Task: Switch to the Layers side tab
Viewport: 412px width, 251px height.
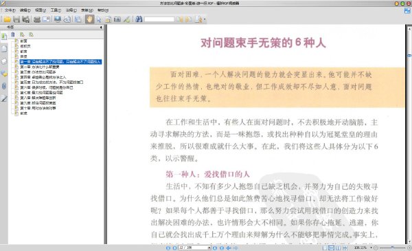Action: [x=4, y=61]
